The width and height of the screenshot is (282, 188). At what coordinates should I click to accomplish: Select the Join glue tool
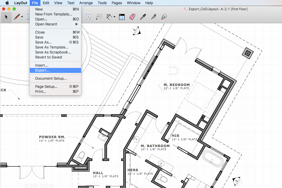pyautogui.click(x=164, y=17)
